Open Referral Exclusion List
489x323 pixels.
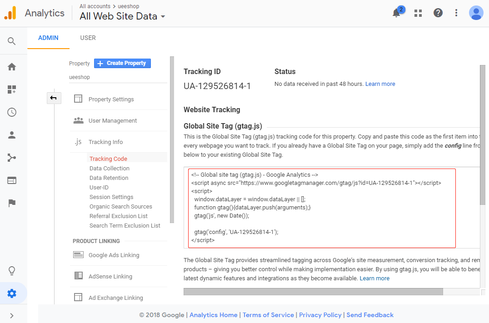click(119, 216)
